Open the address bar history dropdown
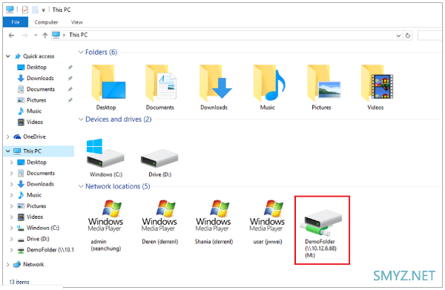The width and height of the screenshot is (445, 290). pos(398,36)
